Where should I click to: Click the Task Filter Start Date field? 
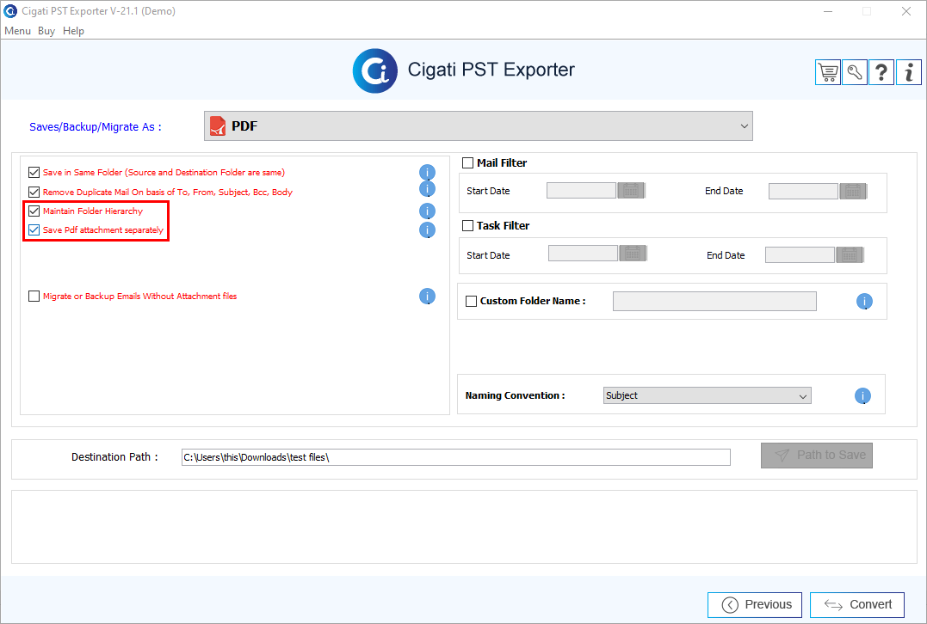click(583, 254)
